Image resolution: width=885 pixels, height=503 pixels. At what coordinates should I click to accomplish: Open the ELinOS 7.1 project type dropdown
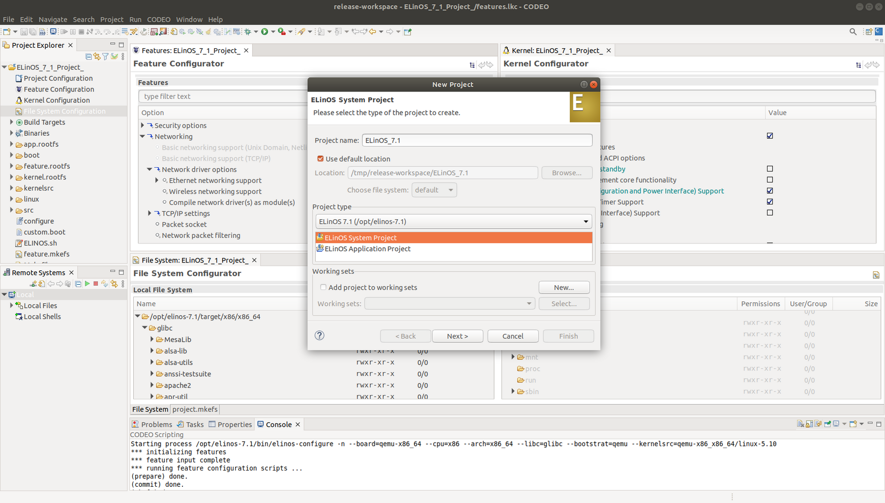(x=453, y=221)
